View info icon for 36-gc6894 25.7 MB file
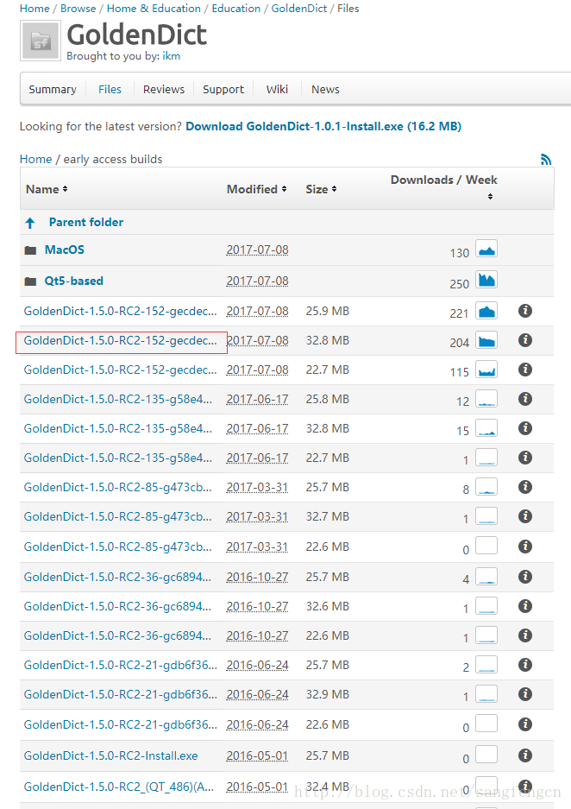Viewport: 571px width, 809px height. click(x=525, y=576)
